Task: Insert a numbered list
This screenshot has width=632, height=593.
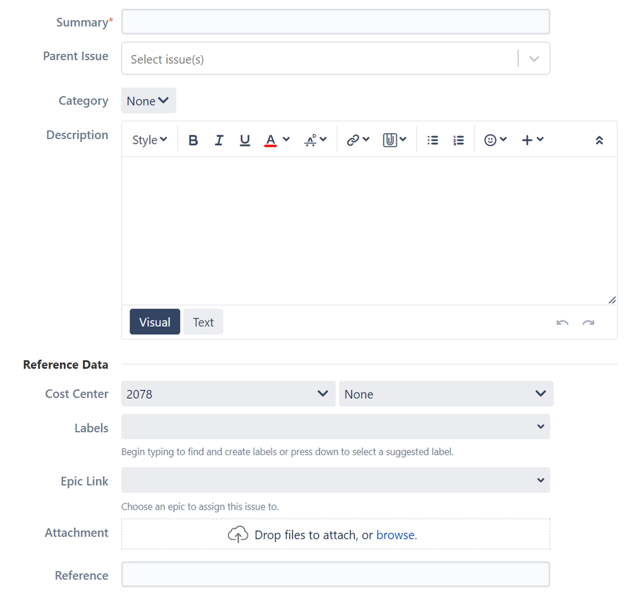Action: point(458,140)
